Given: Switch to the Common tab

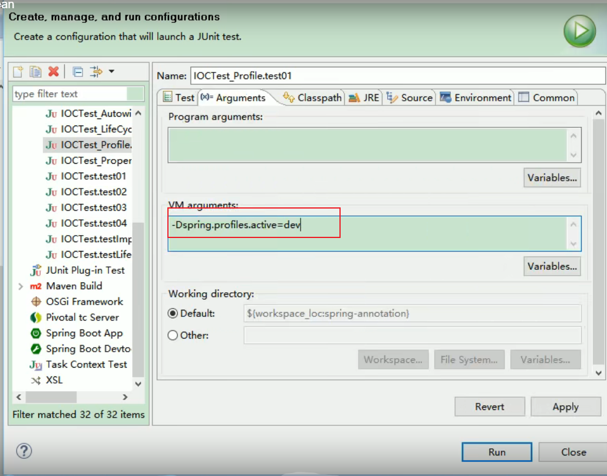Looking at the screenshot, I should pyautogui.click(x=546, y=98).
